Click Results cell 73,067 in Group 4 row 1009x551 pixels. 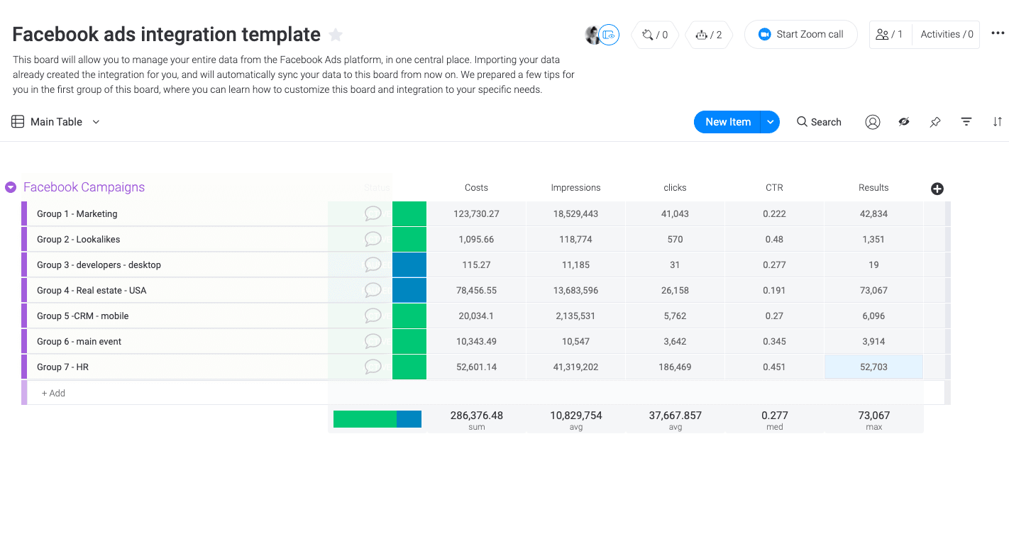(873, 290)
